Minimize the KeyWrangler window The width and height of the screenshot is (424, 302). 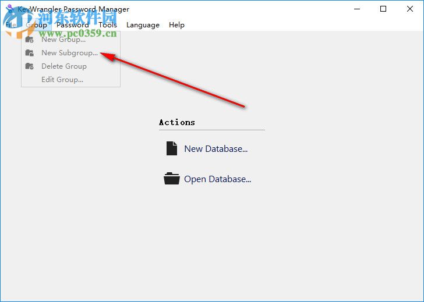click(x=357, y=9)
